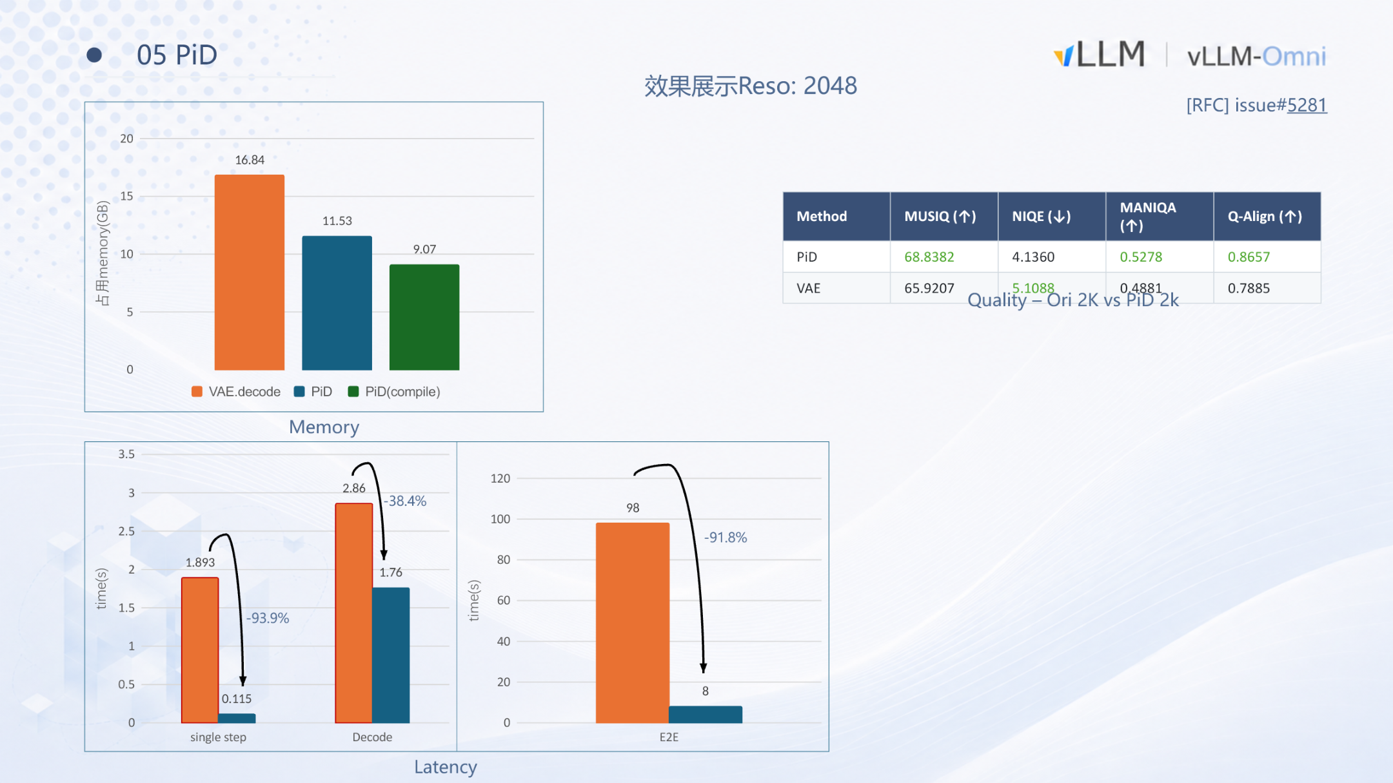
Task: Click the 'single step' axis label
Action: (218, 737)
